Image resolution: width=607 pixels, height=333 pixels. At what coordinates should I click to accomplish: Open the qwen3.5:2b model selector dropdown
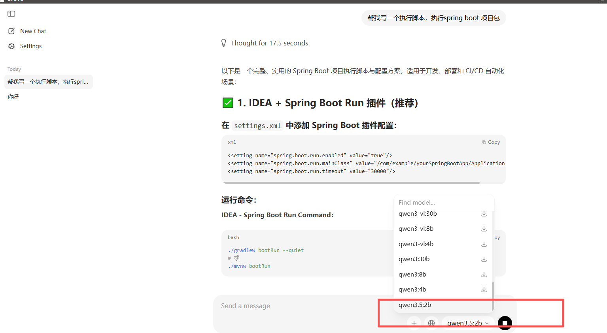(x=468, y=323)
